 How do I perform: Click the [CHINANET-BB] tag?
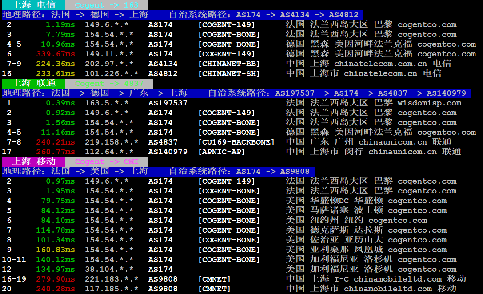pos(229,64)
